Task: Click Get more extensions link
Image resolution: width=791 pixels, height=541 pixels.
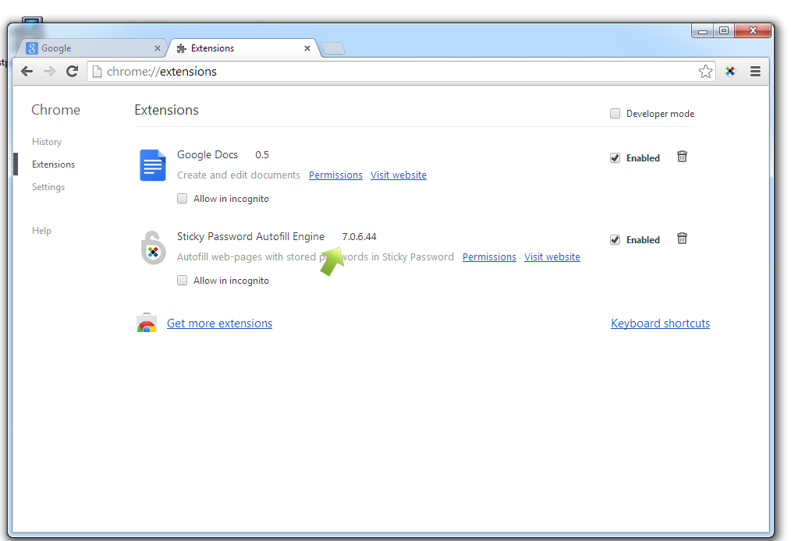Action: [x=219, y=324]
